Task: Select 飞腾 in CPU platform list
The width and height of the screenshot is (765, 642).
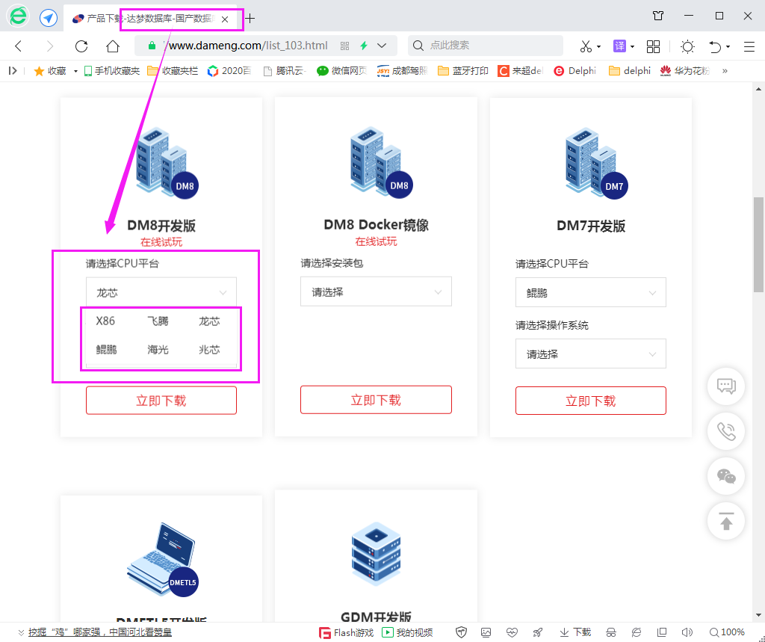Action: click(158, 321)
